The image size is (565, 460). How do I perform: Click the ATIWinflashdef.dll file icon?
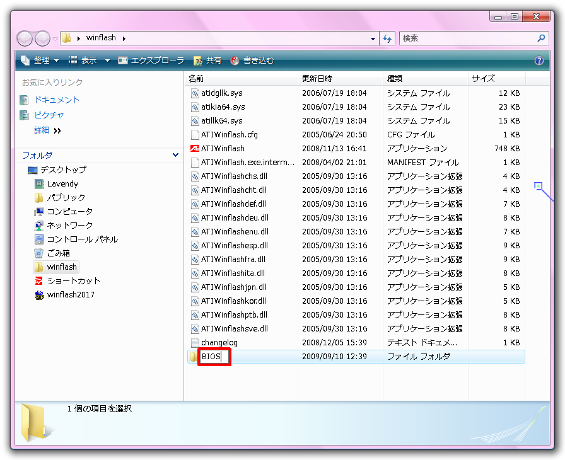pos(195,204)
